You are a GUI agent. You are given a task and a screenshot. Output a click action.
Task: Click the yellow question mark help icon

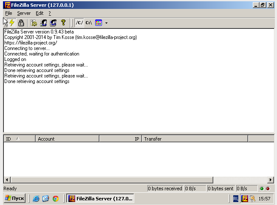coord(63,23)
